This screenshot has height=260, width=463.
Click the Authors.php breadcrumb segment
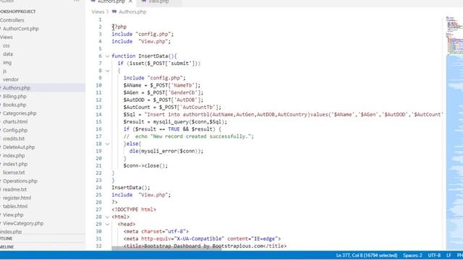132,12
